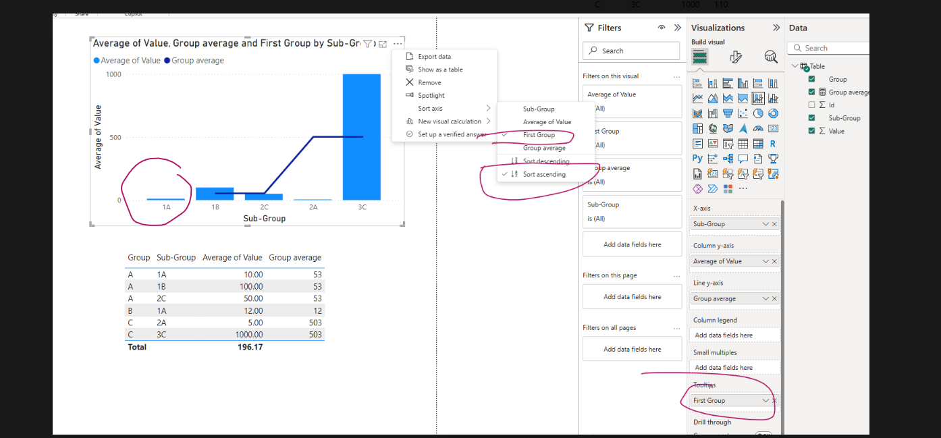941x438 pixels.
Task: Click the Filters pane search box
Action: click(631, 51)
